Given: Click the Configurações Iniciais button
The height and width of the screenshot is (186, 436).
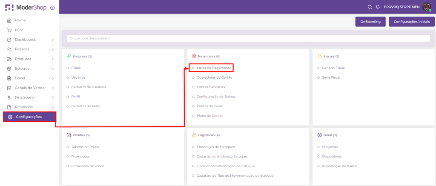Looking at the screenshot, I should pos(412,22).
